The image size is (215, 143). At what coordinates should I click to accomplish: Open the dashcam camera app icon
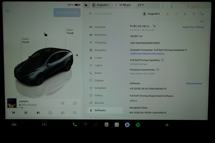coord(85,125)
